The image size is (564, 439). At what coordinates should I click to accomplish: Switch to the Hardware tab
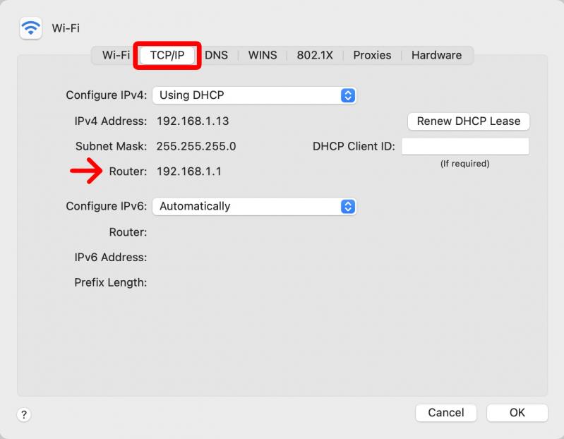click(x=437, y=55)
